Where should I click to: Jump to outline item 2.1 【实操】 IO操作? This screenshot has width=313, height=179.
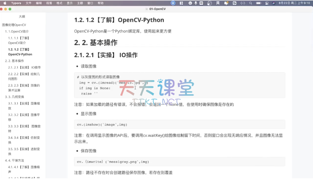[24, 67]
